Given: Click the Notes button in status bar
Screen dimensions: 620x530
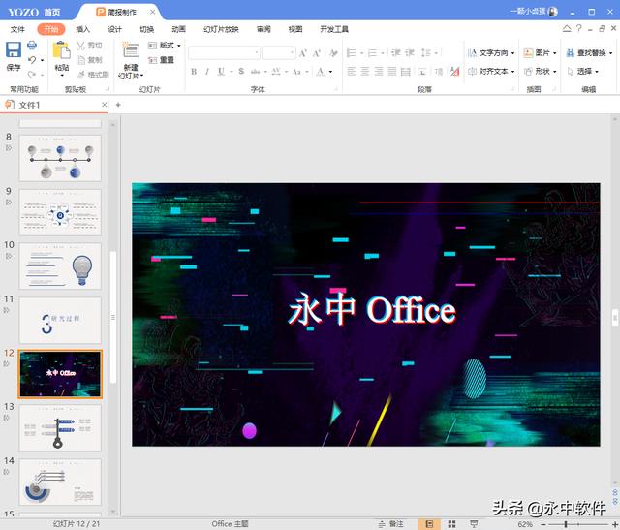Looking at the screenshot, I should (x=390, y=524).
